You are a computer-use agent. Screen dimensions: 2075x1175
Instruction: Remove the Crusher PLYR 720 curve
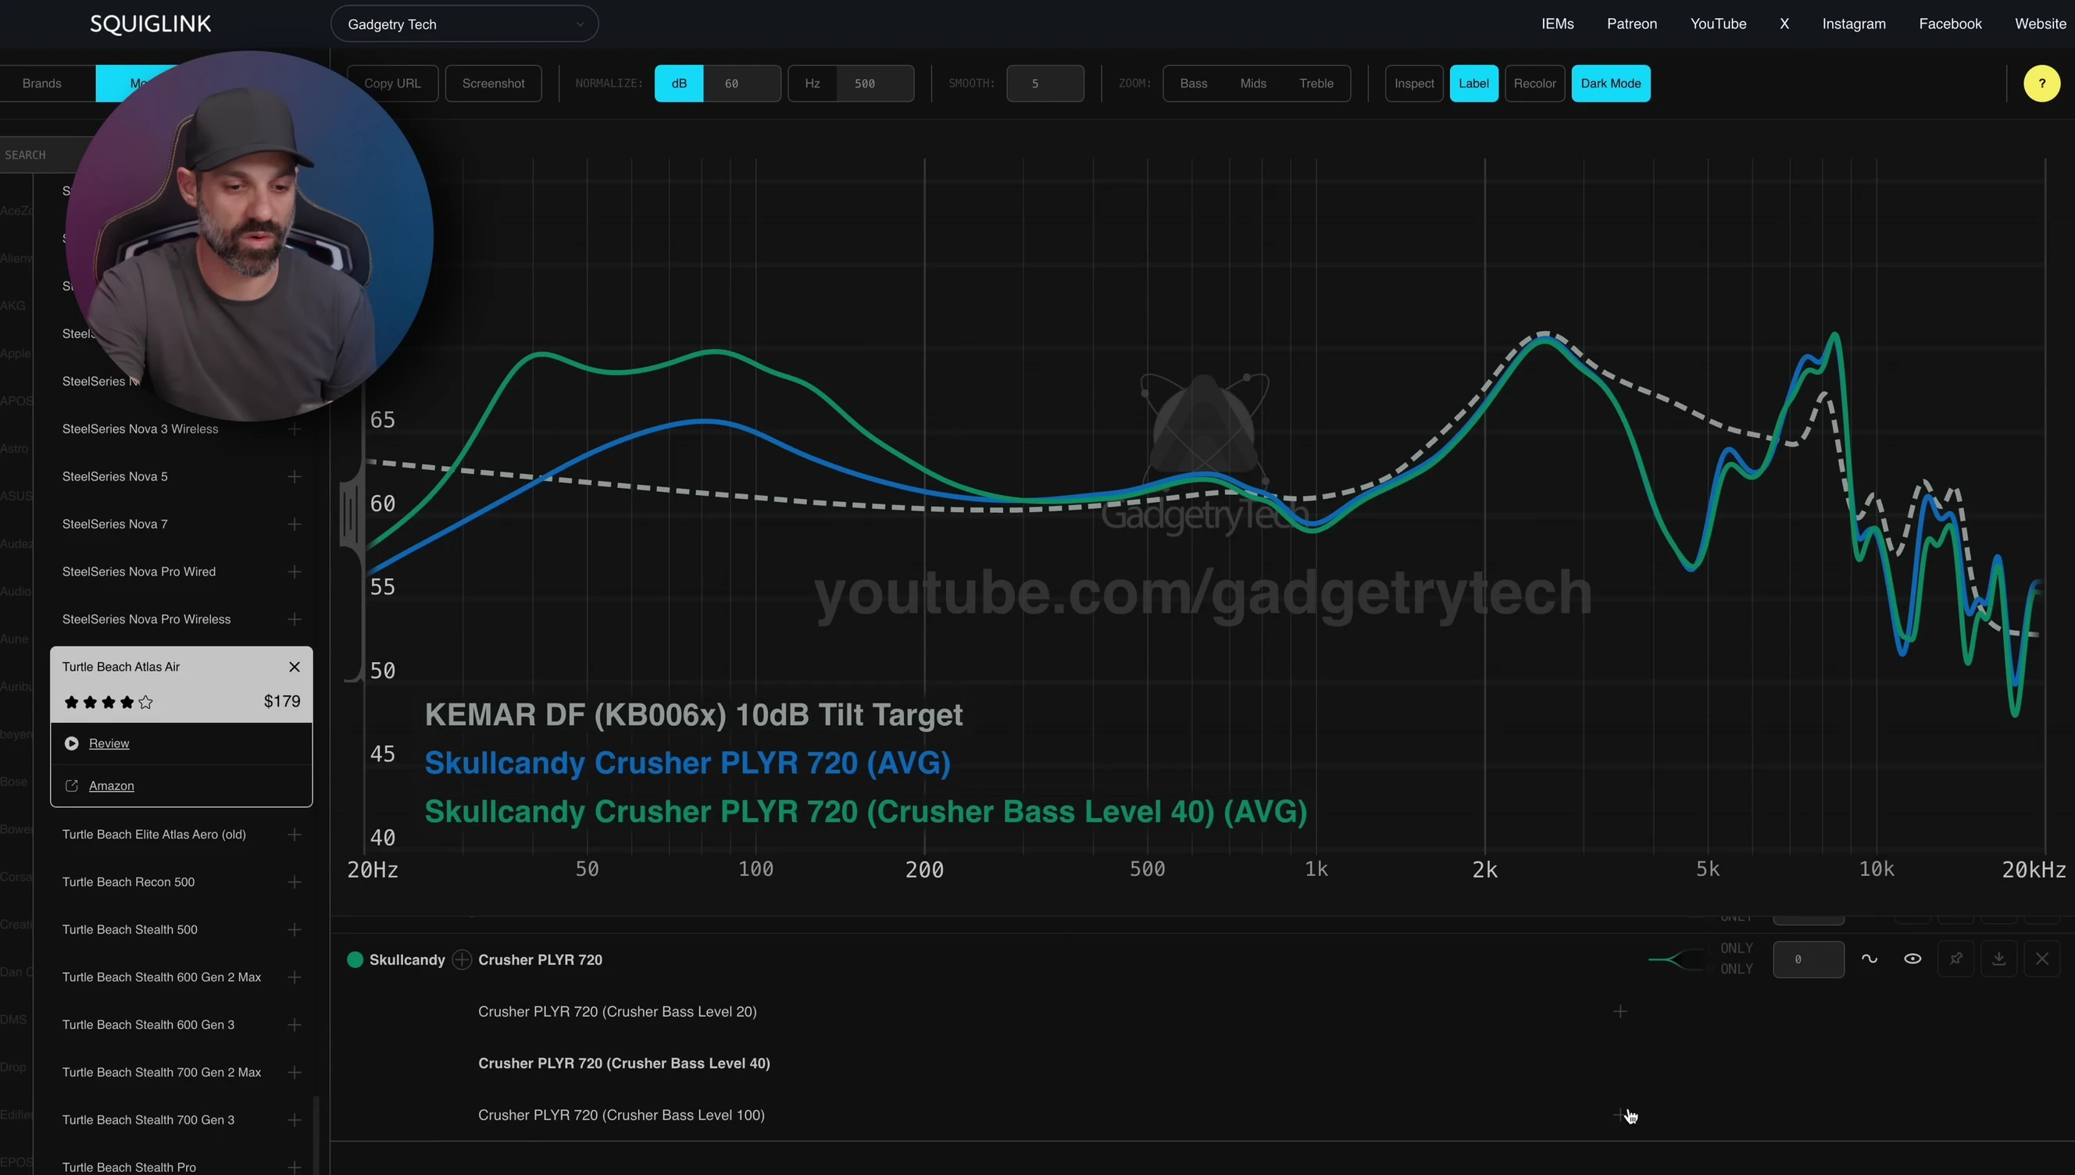(2042, 959)
